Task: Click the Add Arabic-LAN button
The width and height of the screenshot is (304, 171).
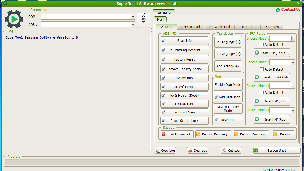Action: [228, 66]
